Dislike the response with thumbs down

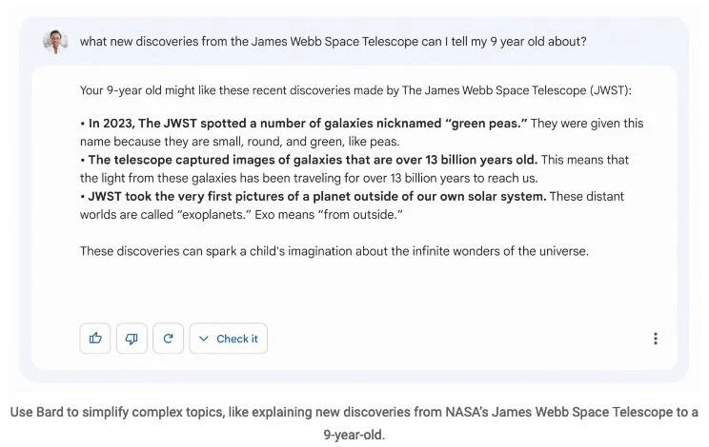coord(132,339)
